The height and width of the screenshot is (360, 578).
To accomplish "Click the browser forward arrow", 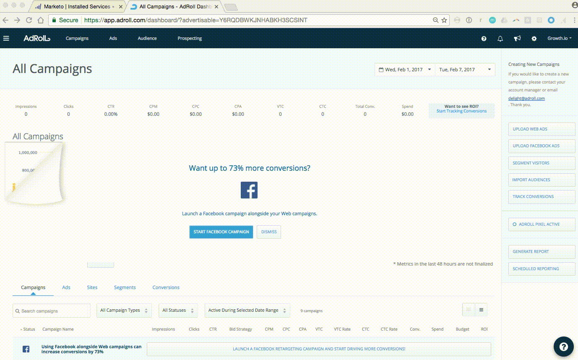I will point(17,20).
